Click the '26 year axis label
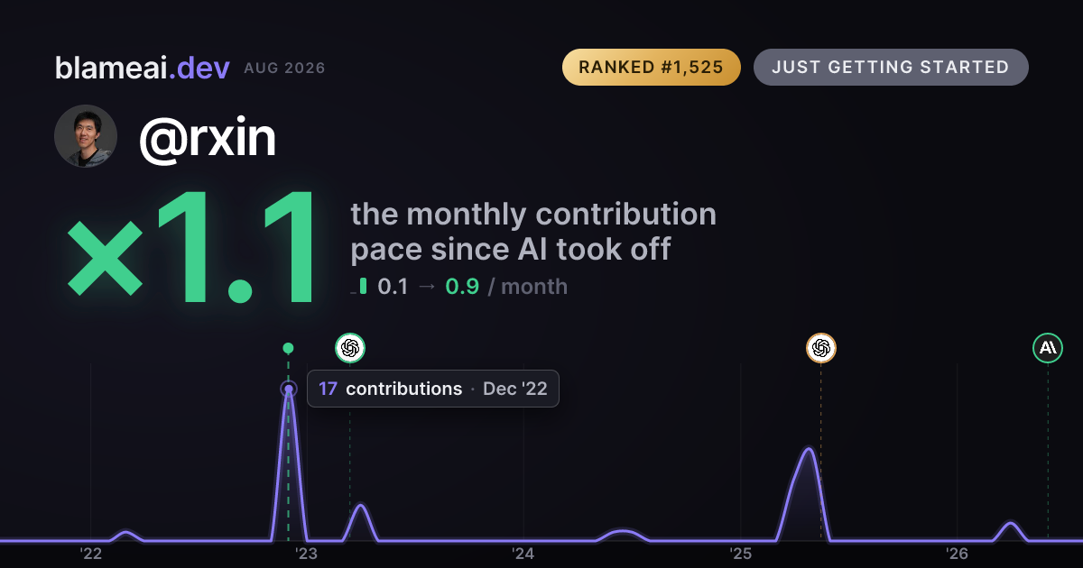This screenshot has width=1083, height=568. (957, 554)
